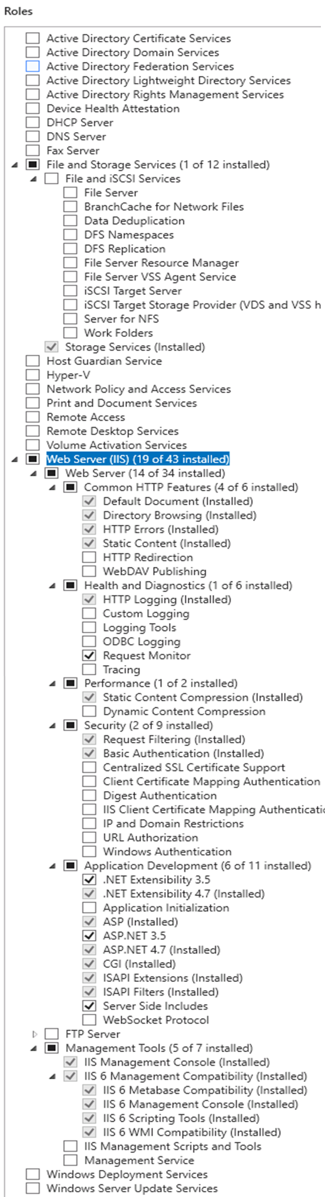This screenshot has height=1197, width=325.
Task: Collapse the Application Development group
Action: (x=52, y=866)
